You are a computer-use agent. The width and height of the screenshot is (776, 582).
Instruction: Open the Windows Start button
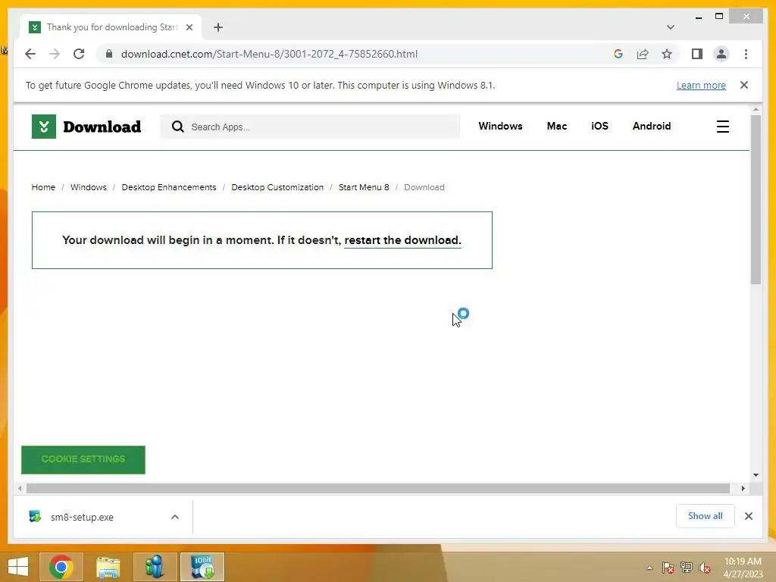(18, 567)
